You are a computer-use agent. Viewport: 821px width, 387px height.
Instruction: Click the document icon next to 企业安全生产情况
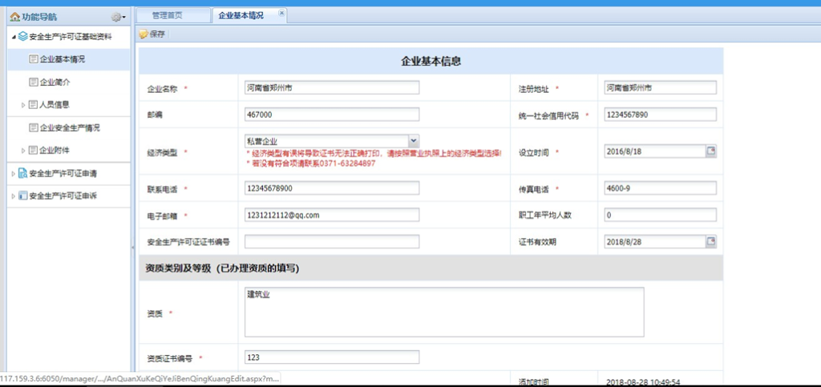click(34, 127)
